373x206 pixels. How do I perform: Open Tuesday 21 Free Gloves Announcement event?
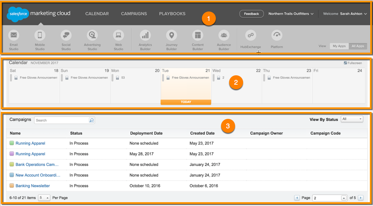190,78
